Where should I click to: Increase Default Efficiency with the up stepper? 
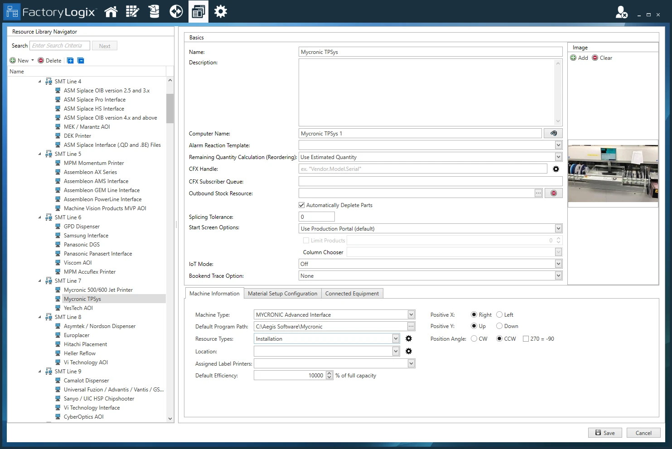(x=329, y=373)
